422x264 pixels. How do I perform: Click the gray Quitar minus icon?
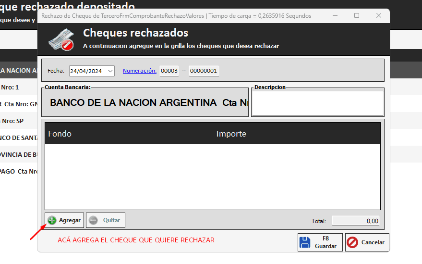coord(93,220)
